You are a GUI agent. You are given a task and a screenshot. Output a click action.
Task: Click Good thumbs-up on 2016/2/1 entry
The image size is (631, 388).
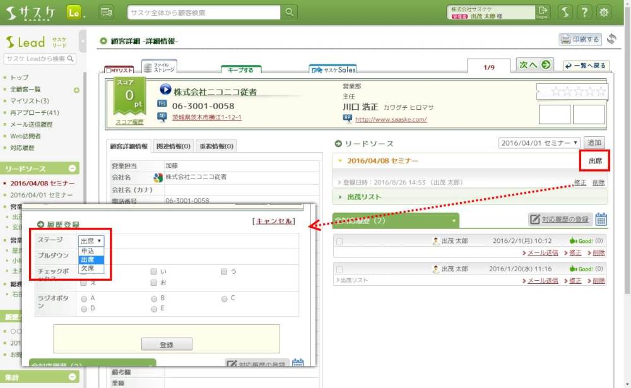tap(581, 241)
